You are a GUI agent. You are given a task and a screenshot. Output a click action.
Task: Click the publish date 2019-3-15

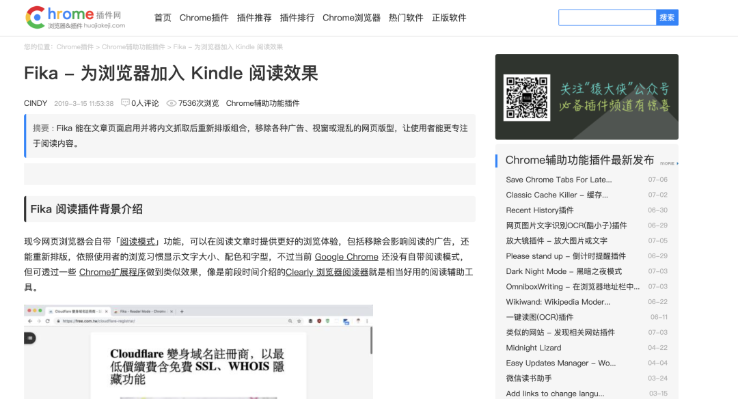coord(84,104)
